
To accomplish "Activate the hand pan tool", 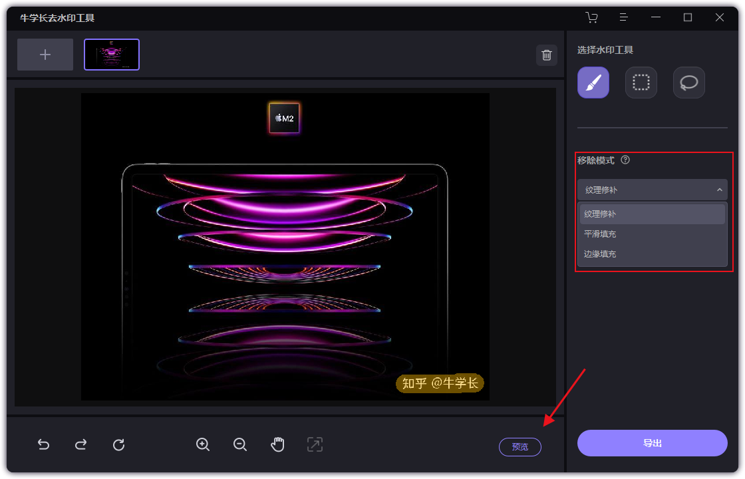I will click(x=277, y=444).
